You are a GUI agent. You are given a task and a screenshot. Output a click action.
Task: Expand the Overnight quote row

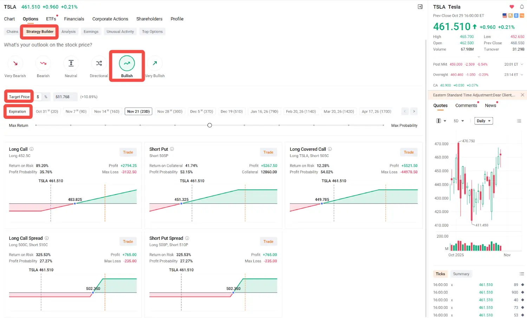pyautogui.click(x=522, y=75)
